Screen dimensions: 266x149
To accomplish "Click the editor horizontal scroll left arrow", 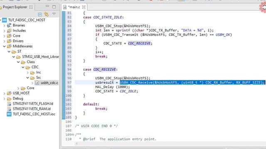I will pos(76,144).
